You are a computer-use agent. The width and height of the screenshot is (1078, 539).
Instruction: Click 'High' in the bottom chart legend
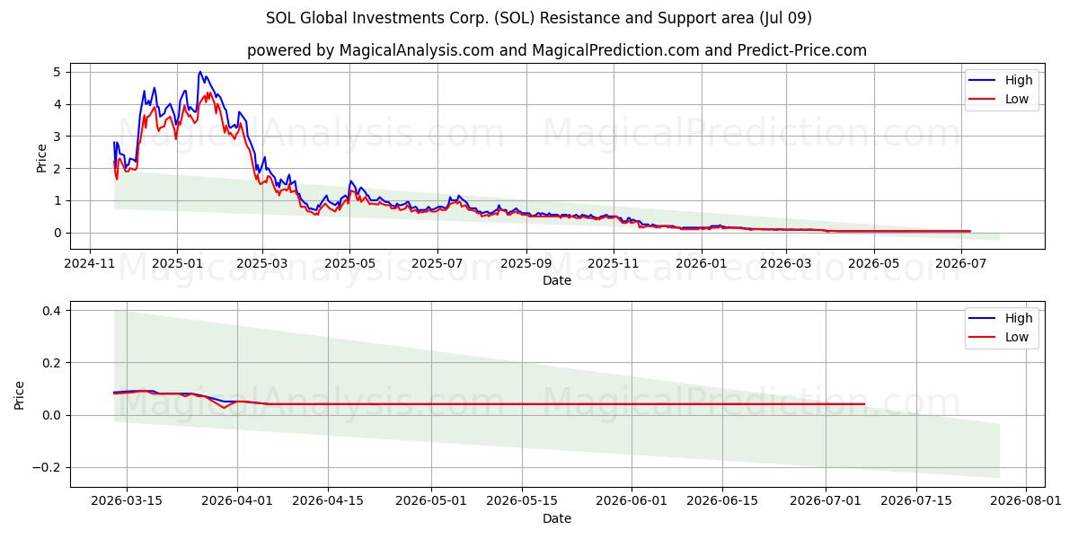tap(1019, 318)
